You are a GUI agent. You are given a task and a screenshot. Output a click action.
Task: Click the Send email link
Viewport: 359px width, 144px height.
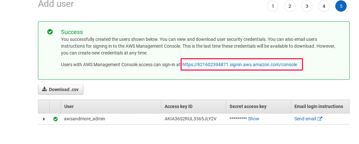305,119
